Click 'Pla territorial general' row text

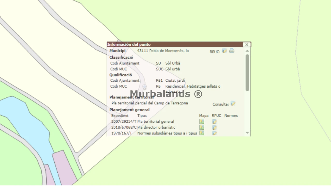(x=156, y=121)
